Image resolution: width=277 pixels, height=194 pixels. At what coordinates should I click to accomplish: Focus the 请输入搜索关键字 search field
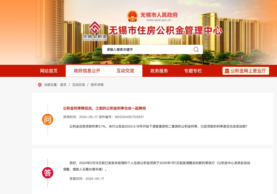click(x=146, y=49)
